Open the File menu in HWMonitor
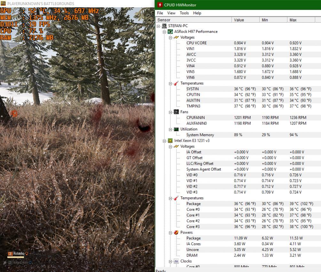This screenshot has width=321, height=272. (x=160, y=13)
